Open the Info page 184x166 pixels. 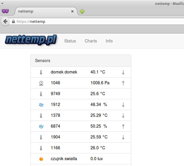tap(109, 41)
